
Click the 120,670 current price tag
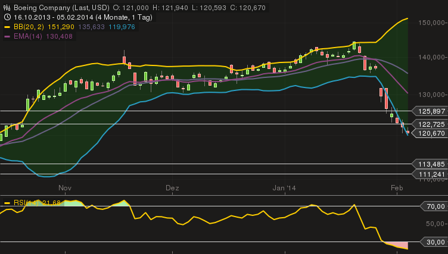[x=431, y=134]
